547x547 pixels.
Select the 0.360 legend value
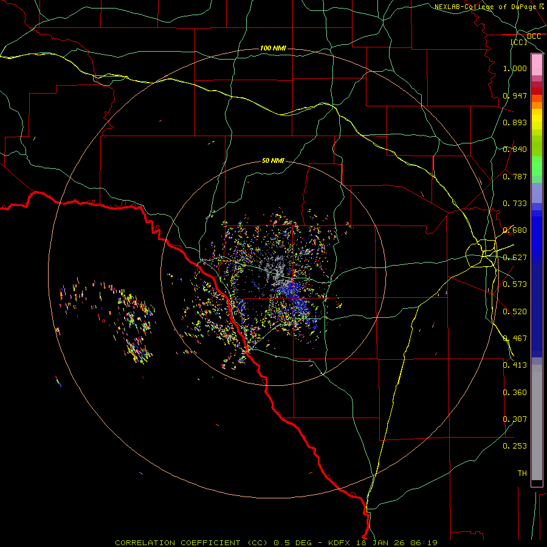point(515,393)
